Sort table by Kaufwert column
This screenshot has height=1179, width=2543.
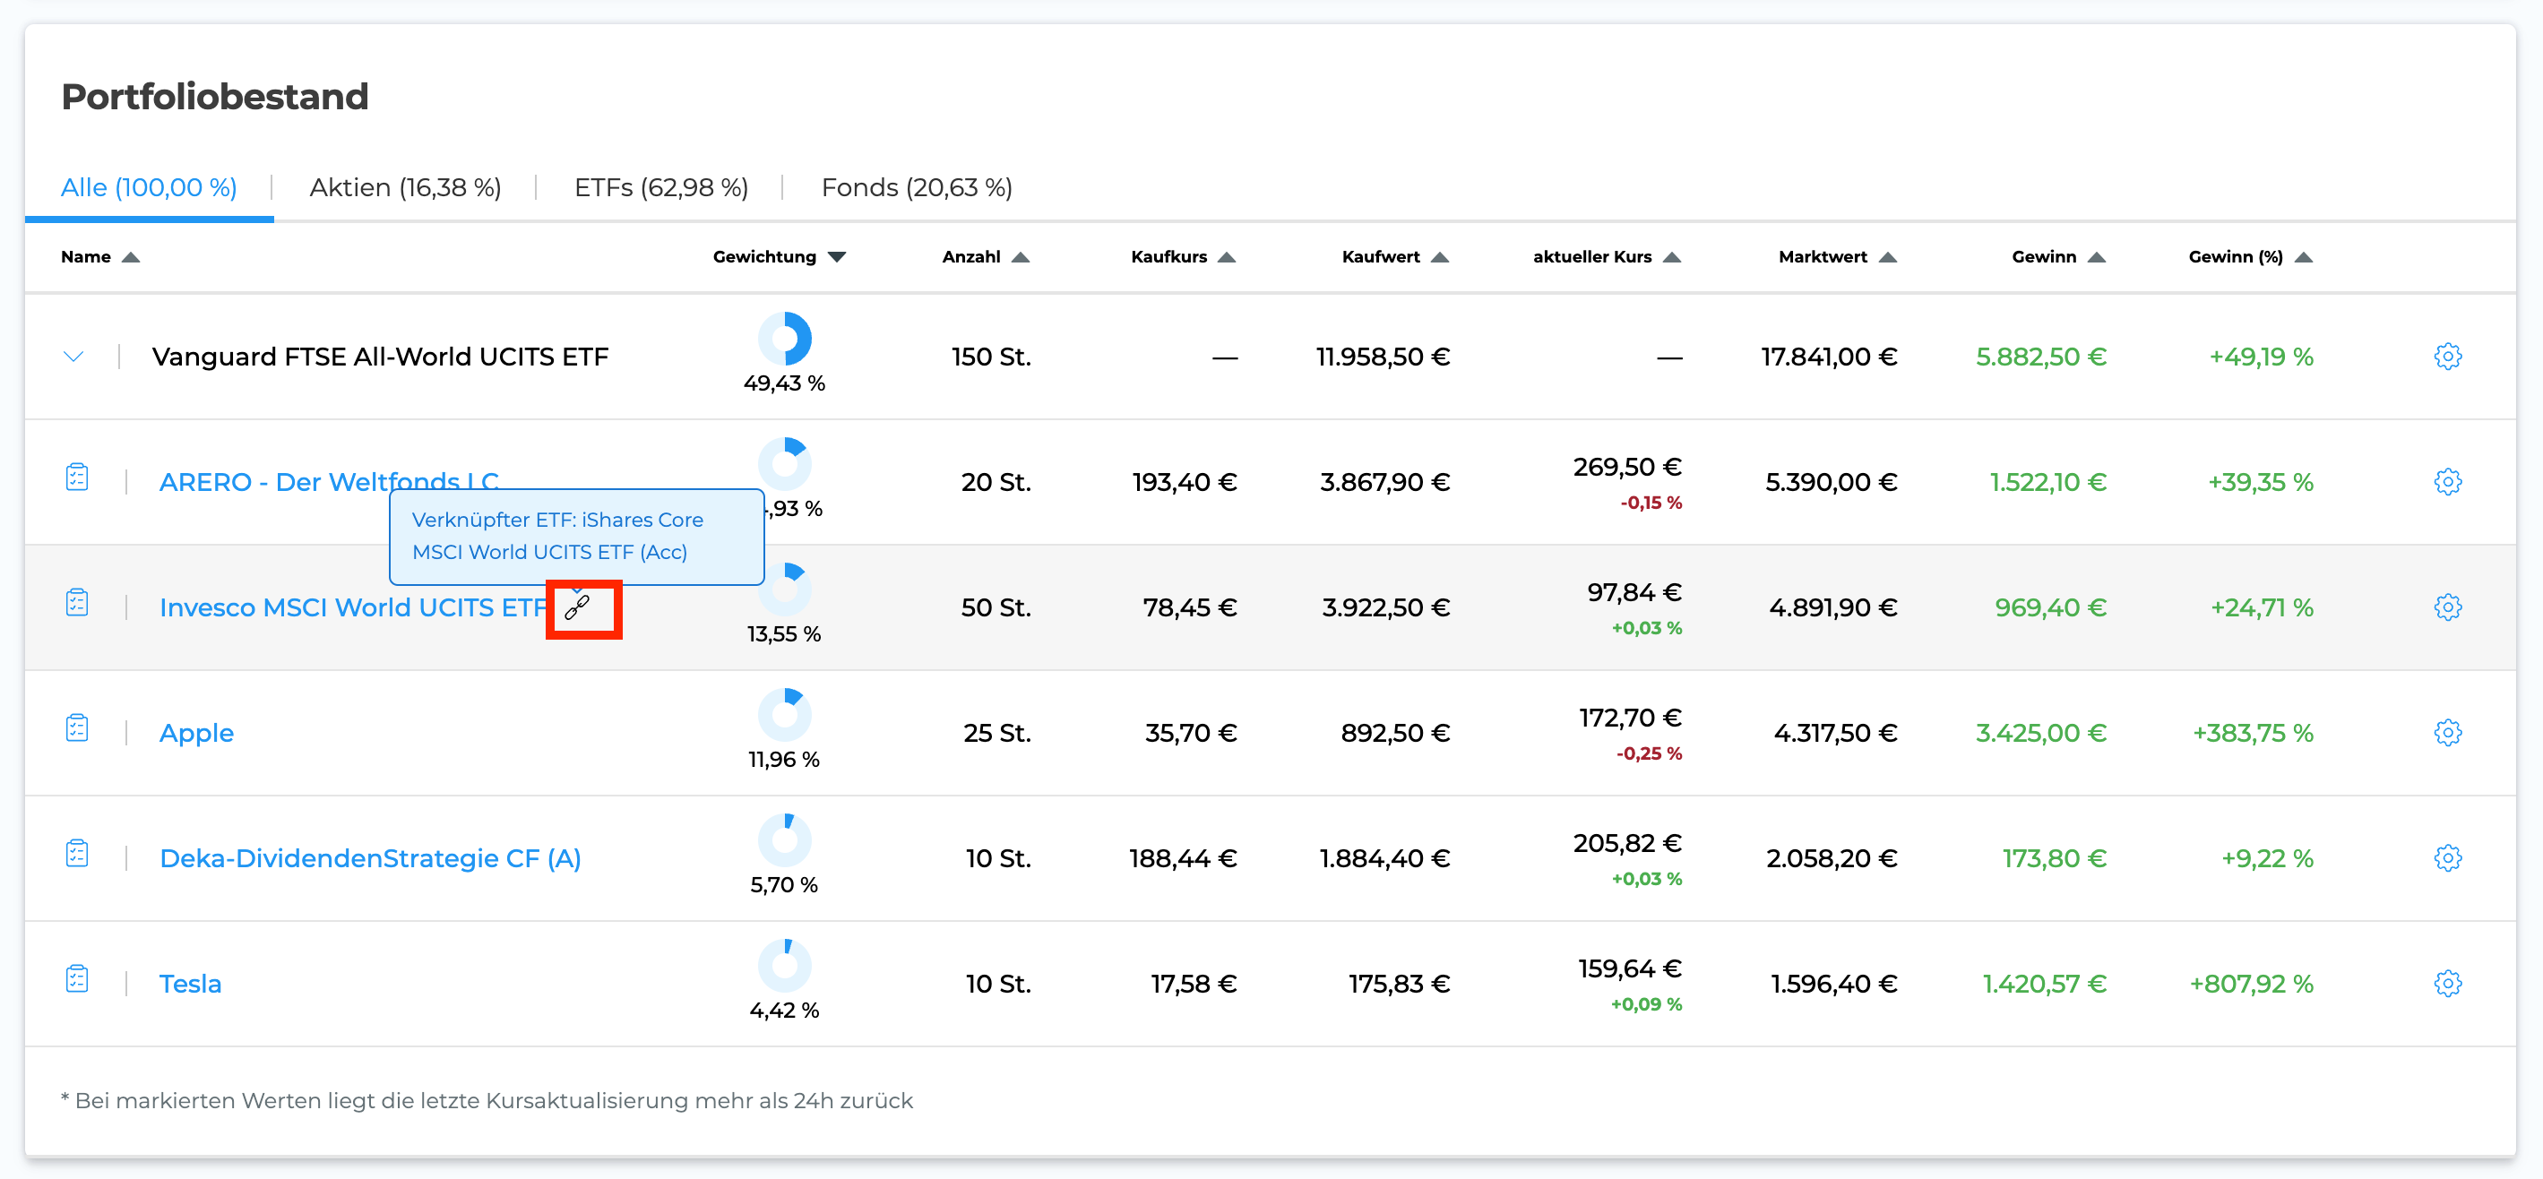point(1395,256)
